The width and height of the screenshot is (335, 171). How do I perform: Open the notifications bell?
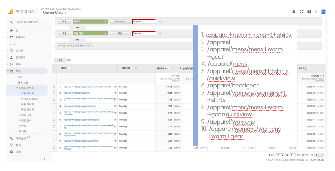pos(294,11)
